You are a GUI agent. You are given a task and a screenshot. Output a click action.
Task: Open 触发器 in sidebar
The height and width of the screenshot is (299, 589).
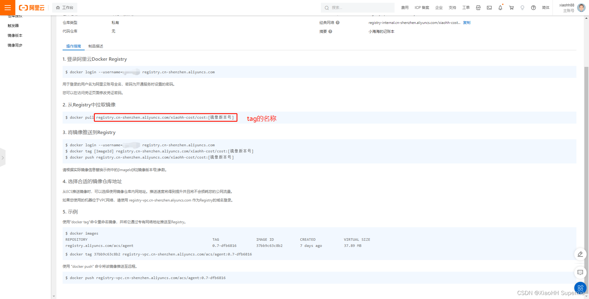click(x=13, y=26)
